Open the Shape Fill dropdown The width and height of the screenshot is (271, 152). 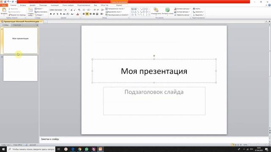(x=183, y=8)
